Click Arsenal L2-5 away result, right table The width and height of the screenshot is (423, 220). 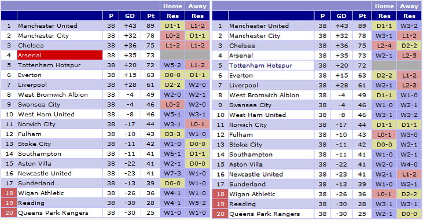409,56
